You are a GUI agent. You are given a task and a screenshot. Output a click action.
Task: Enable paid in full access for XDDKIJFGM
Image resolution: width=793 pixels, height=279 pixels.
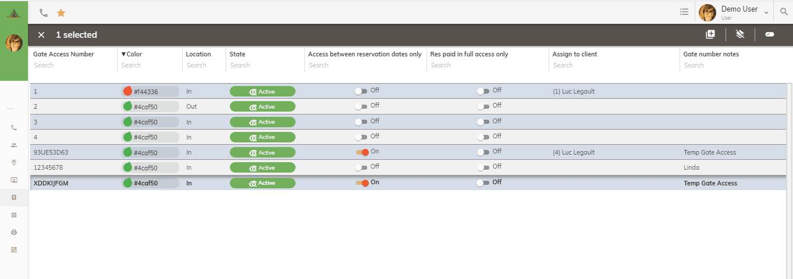tap(483, 183)
